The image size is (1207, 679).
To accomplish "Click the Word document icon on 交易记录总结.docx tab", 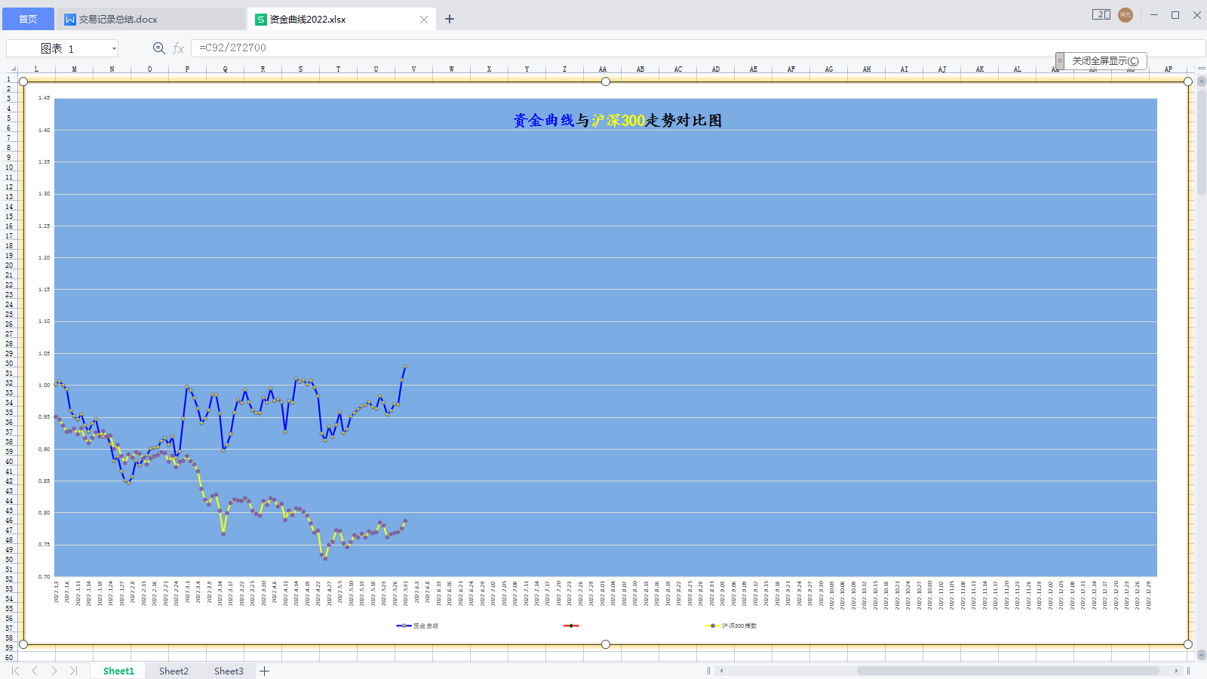I will coord(69,18).
